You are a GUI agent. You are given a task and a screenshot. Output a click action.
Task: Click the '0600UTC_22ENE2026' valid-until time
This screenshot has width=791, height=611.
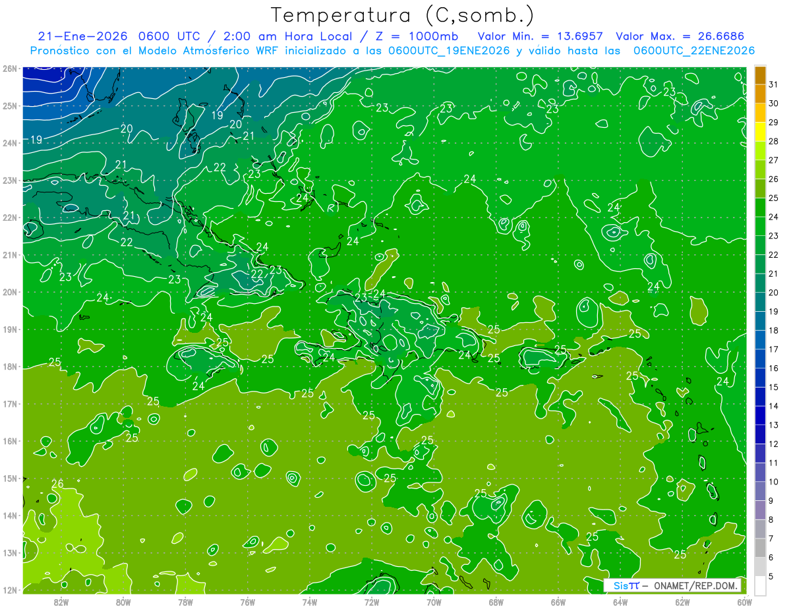tap(694, 51)
